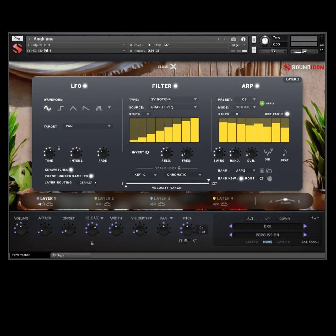The image size is (336, 336).
Task: Mute Layer 1 speaker icon
Action: coord(42,204)
